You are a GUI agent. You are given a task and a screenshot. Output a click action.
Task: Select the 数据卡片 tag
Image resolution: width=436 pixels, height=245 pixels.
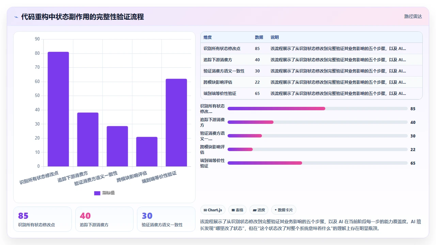pos(283,210)
